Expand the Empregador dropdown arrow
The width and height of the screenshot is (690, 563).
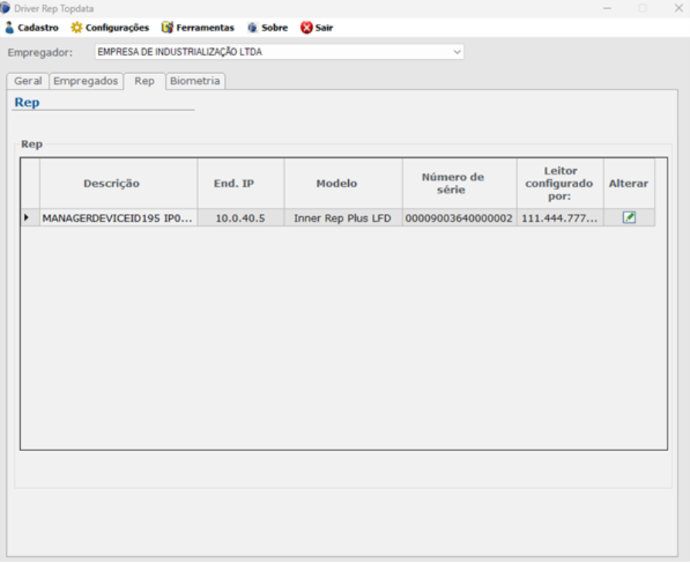click(457, 53)
